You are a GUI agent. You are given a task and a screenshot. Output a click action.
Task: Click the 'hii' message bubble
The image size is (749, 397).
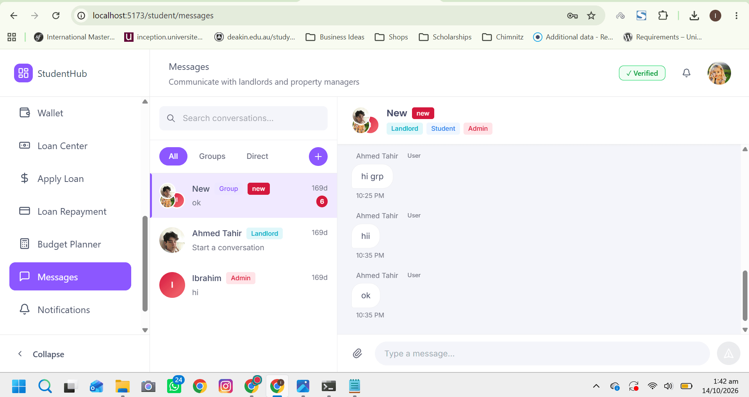[x=366, y=236]
